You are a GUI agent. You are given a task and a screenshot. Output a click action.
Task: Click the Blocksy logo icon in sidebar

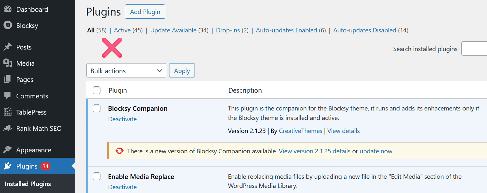pos(8,25)
